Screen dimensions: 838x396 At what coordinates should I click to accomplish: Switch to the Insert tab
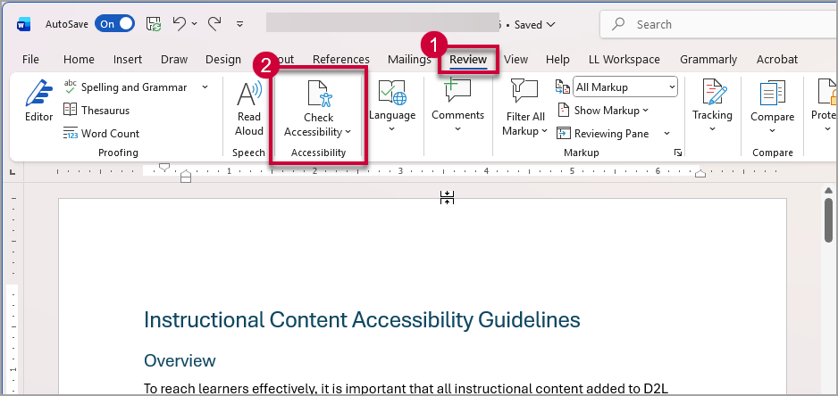pyautogui.click(x=128, y=59)
